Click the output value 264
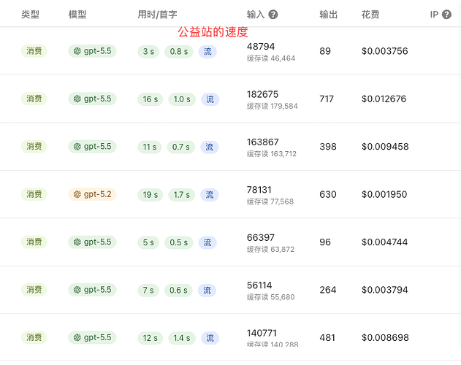This screenshot has height=365, width=461. click(328, 290)
